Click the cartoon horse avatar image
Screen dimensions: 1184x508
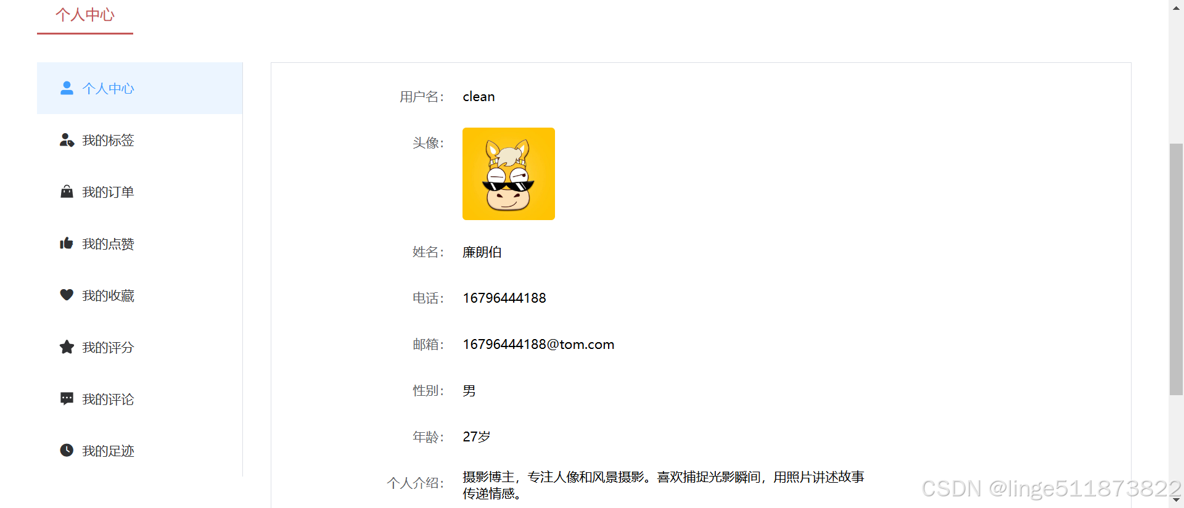[509, 174]
